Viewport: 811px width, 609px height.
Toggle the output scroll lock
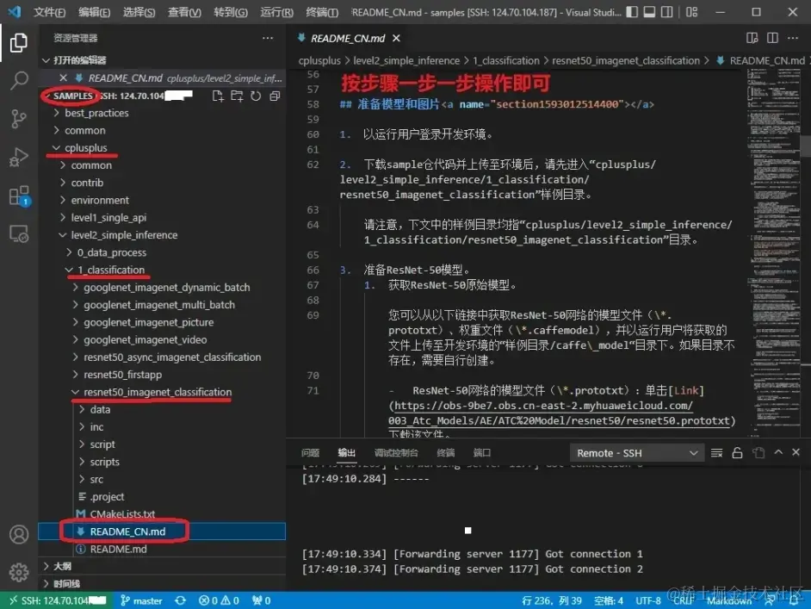pos(737,453)
